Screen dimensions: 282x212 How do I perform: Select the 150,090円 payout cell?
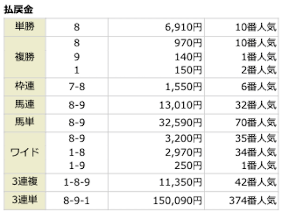[x=178, y=201]
